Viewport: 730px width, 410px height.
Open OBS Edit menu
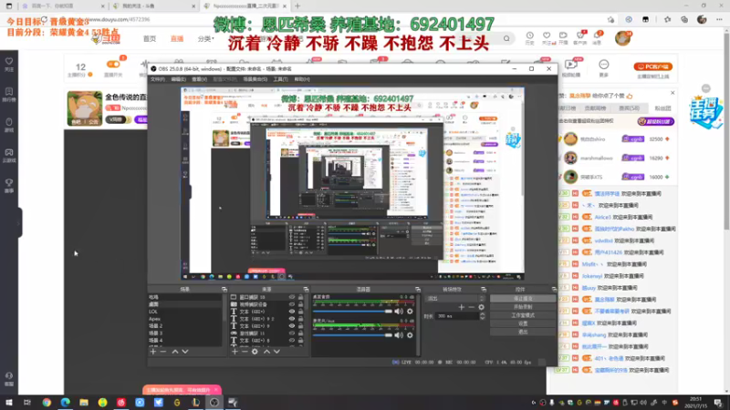[x=178, y=79]
